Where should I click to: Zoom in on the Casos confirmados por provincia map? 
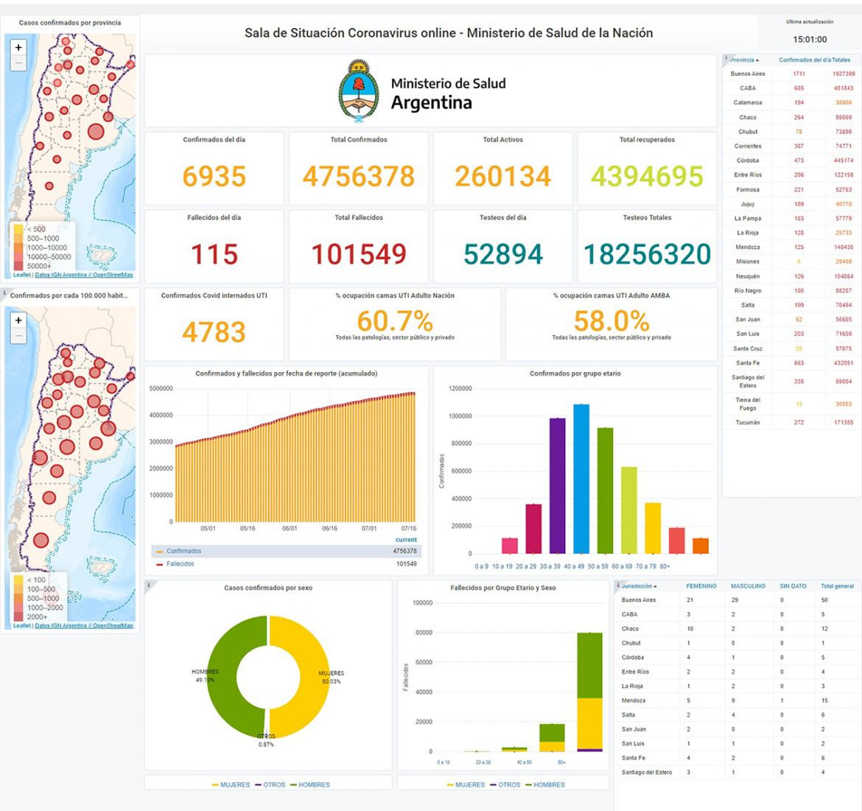point(18,47)
